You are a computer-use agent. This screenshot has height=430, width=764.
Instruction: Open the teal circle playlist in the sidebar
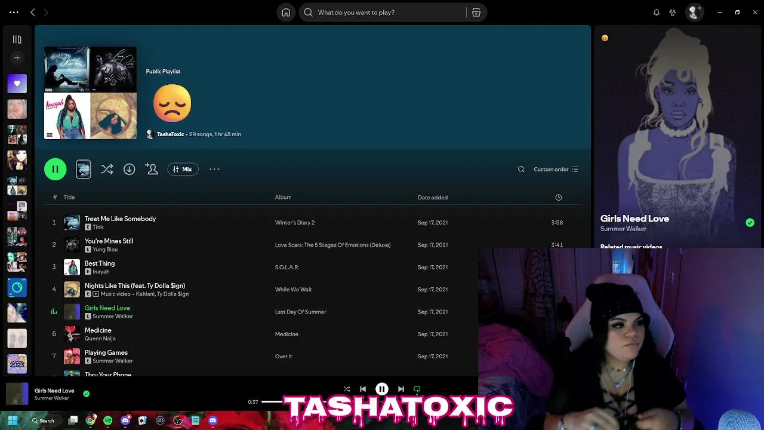[x=17, y=288]
